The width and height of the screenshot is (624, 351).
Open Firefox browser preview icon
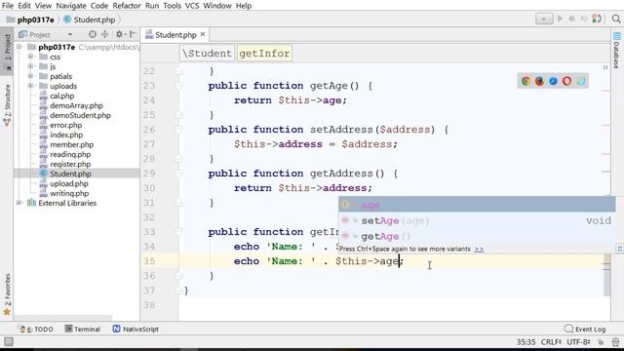(539, 81)
